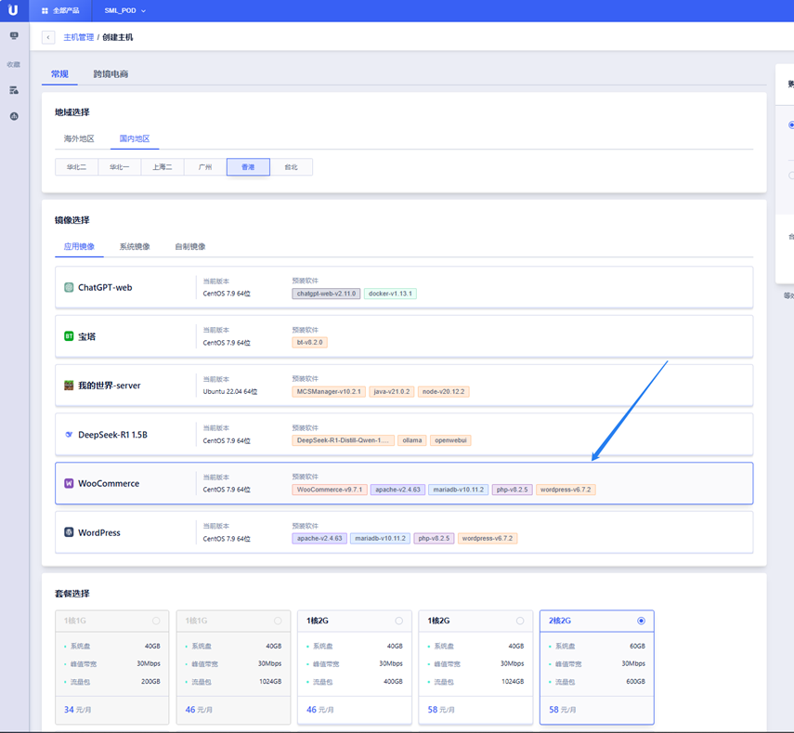
Task: Click the U logo in the top bar
Action: pos(13,10)
